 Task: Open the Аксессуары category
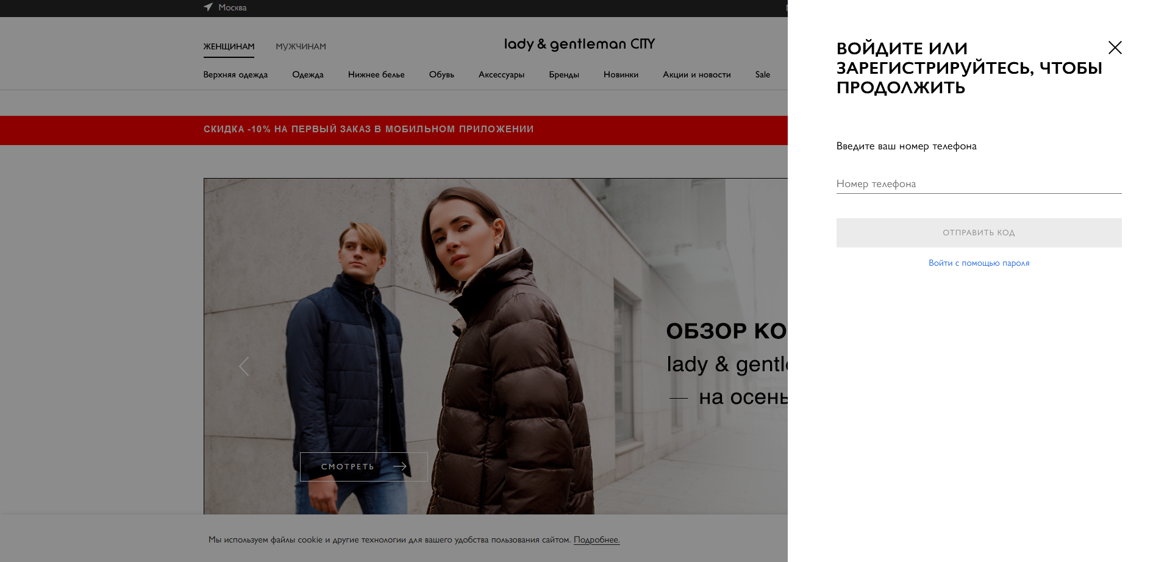click(501, 74)
